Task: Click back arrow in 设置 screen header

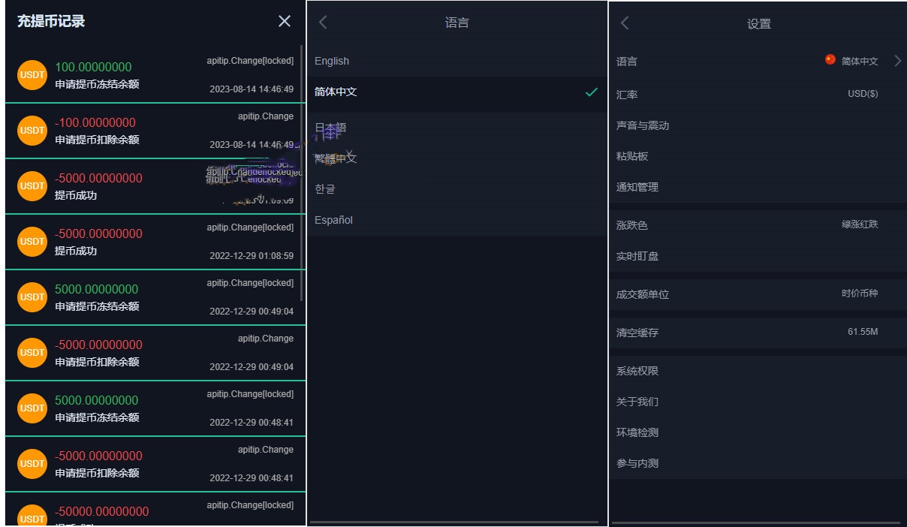Action: 625,23
